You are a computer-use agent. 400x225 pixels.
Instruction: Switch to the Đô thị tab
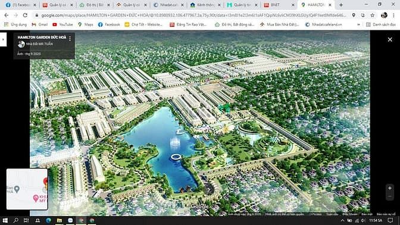pyautogui.click(x=95, y=5)
